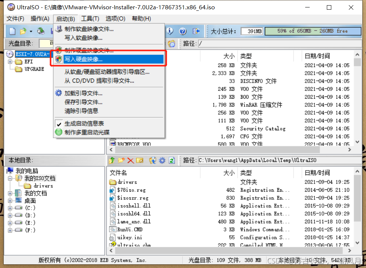Image resolution: width=366 pixels, height=268 pixels.
Task: Toggle the 生成启动信息表 checked option
Action: click(x=84, y=124)
